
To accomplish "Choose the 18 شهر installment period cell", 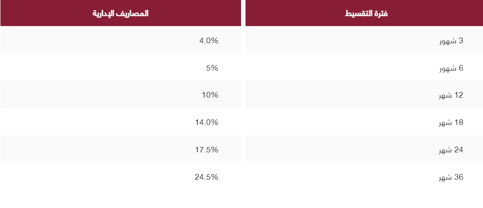I will (451, 123).
